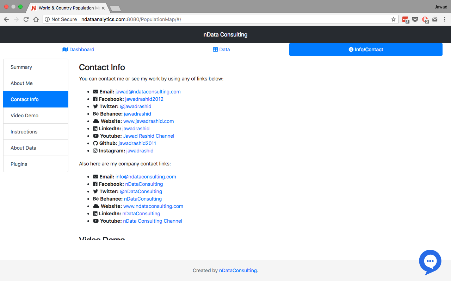Open the jawadrashid LinkedIn link
The height and width of the screenshot is (281, 451).
click(x=136, y=129)
